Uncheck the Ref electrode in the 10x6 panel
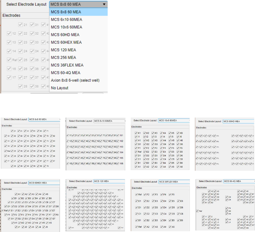Image resolution: width=255 pixels, height=232 pixels. pos(136,152)
